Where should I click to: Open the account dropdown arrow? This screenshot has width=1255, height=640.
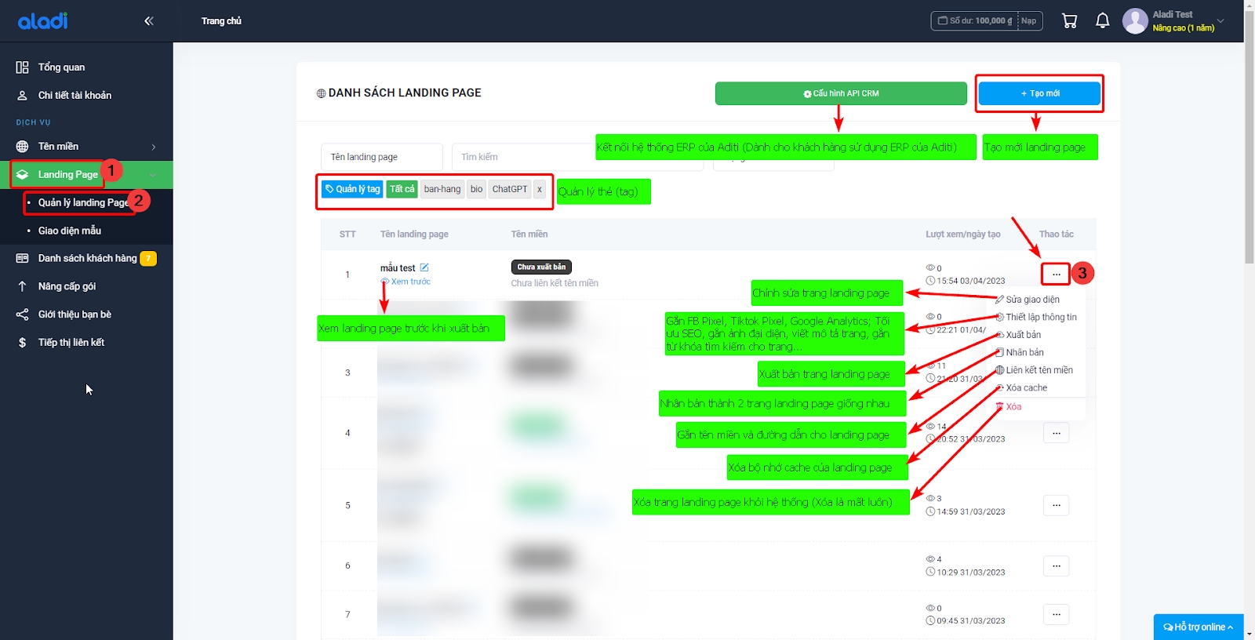[x=1220, y=21]
